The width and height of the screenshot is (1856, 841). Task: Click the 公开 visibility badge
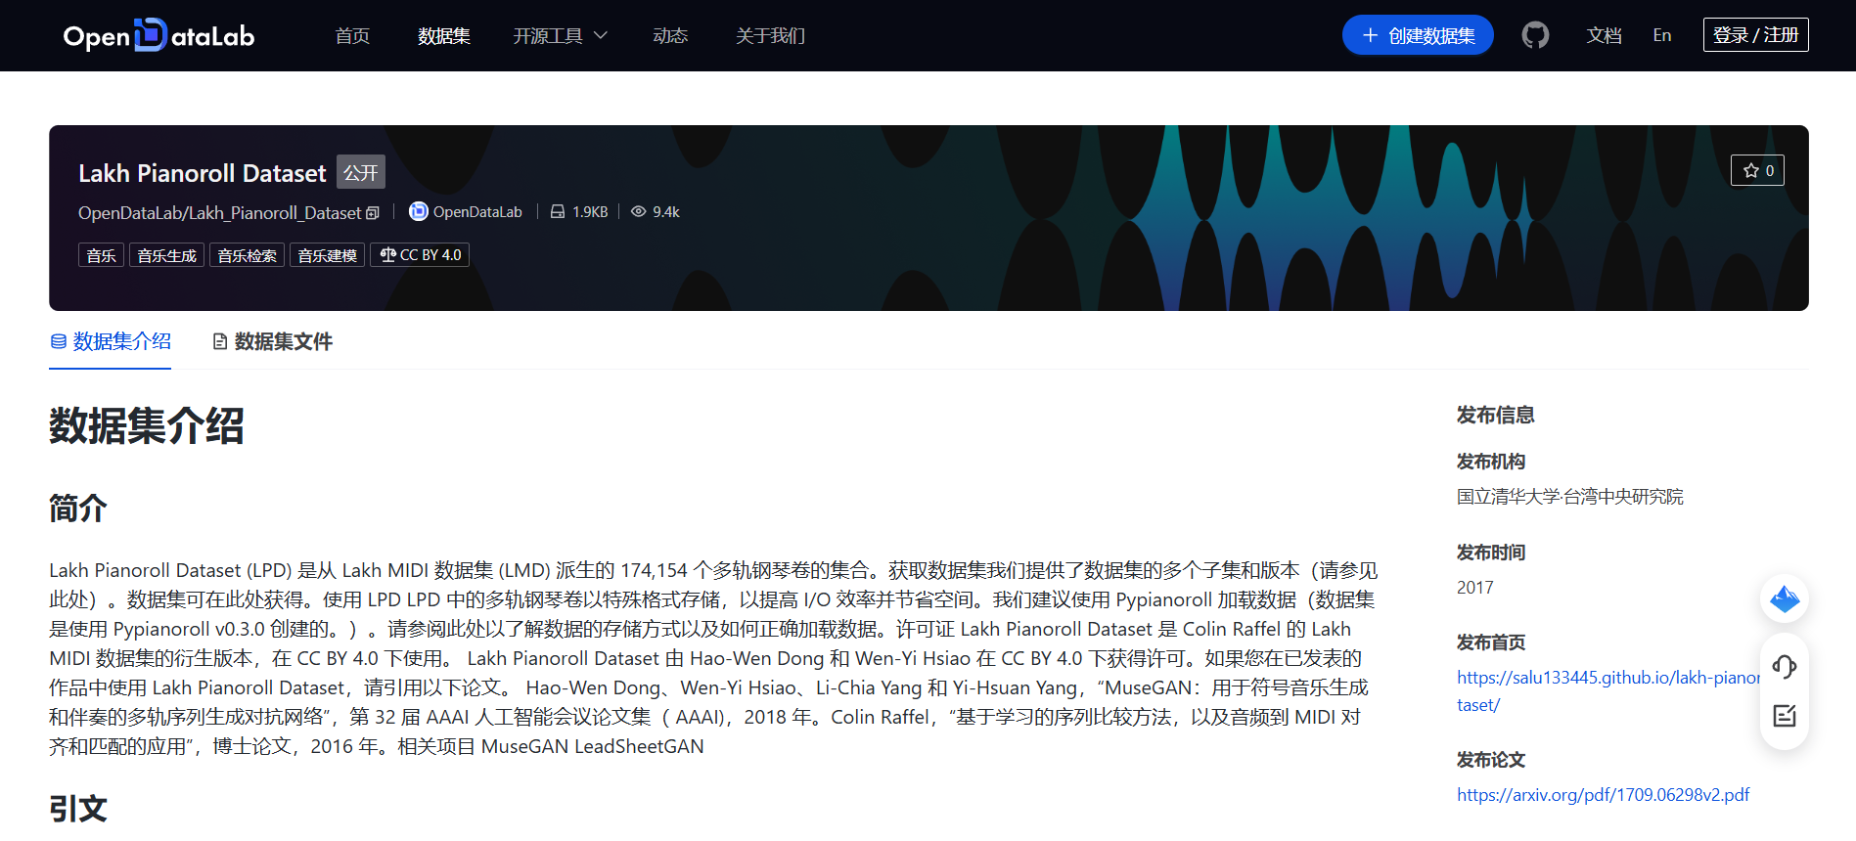361,172
